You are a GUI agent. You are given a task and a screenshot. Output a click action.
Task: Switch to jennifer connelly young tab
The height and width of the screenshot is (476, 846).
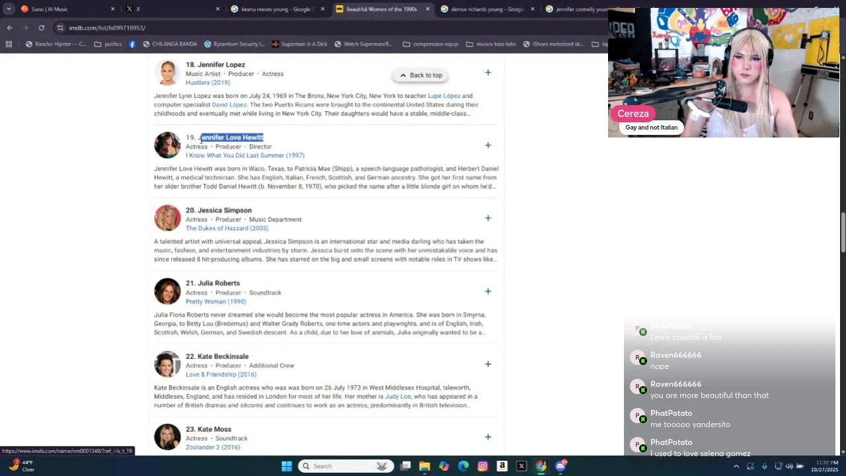click(575, 9)
